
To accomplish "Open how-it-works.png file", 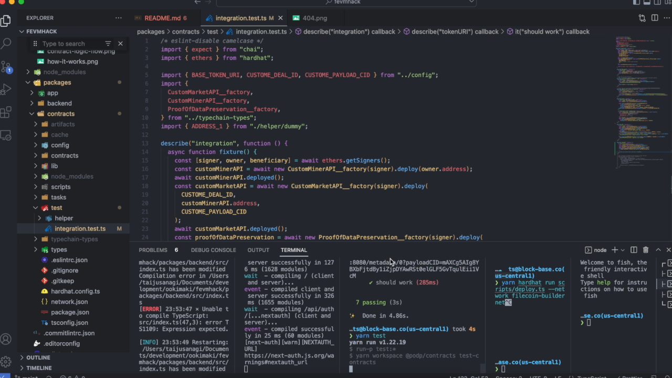I will 73,61.
